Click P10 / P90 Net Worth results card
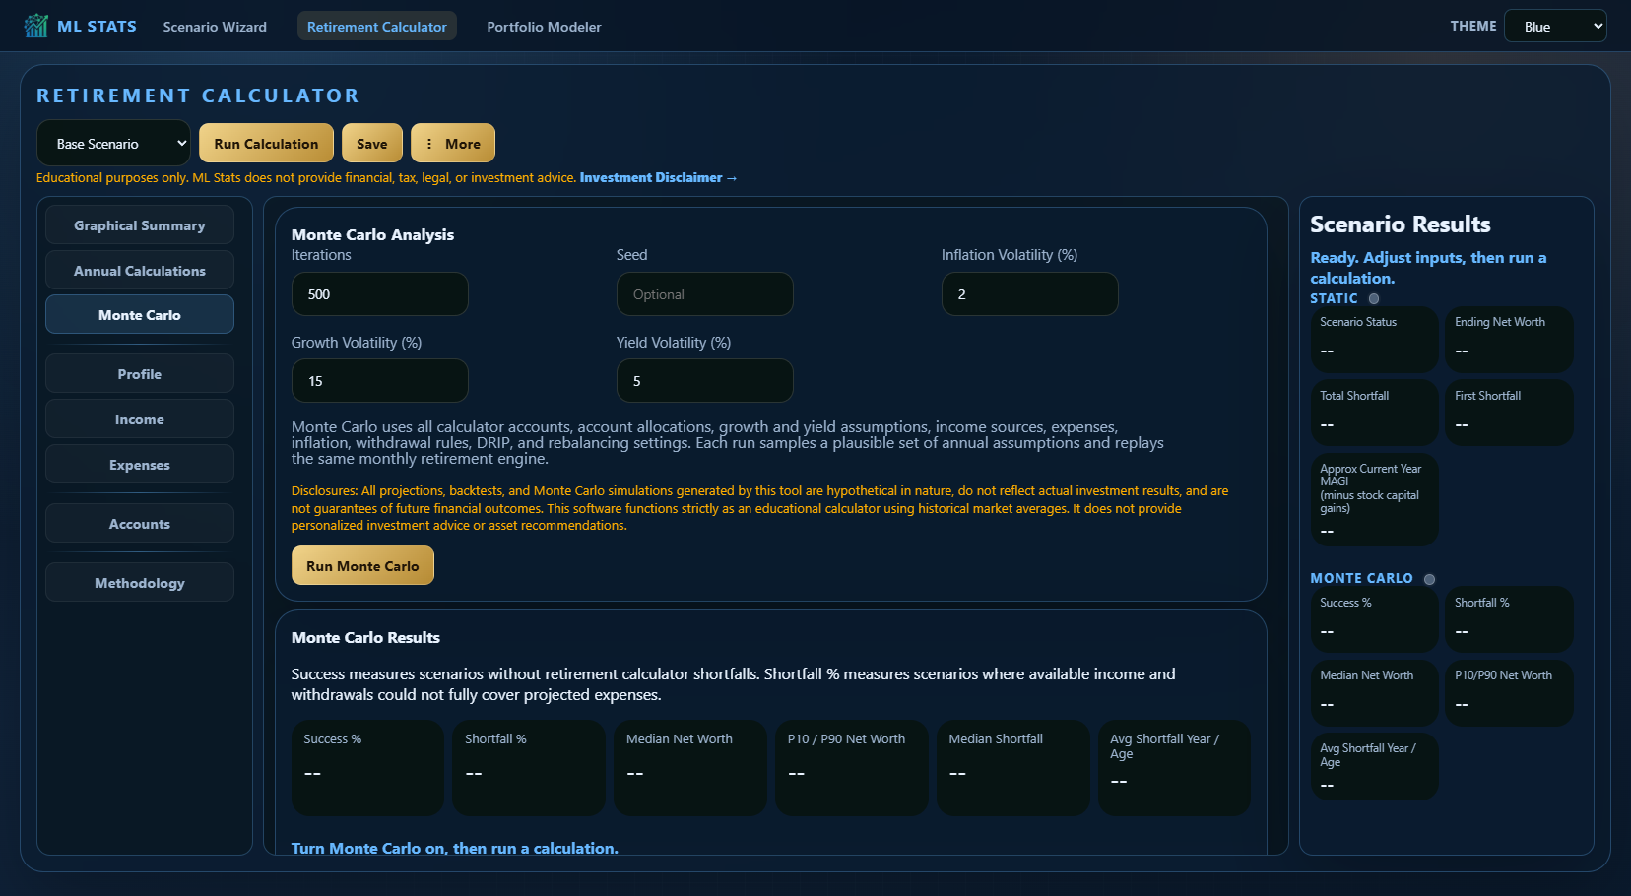The height and width of the screenshot is (896, 1631). [x=851, y=768]
